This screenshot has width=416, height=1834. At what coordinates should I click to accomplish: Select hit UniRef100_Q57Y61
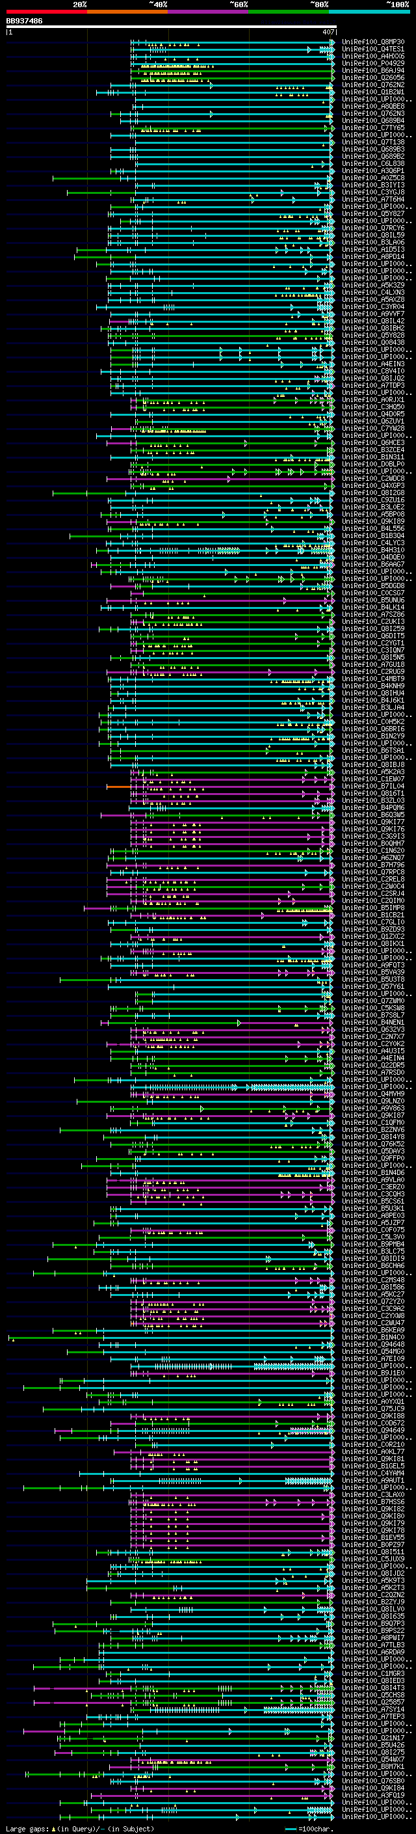click(x=373, y=986)
